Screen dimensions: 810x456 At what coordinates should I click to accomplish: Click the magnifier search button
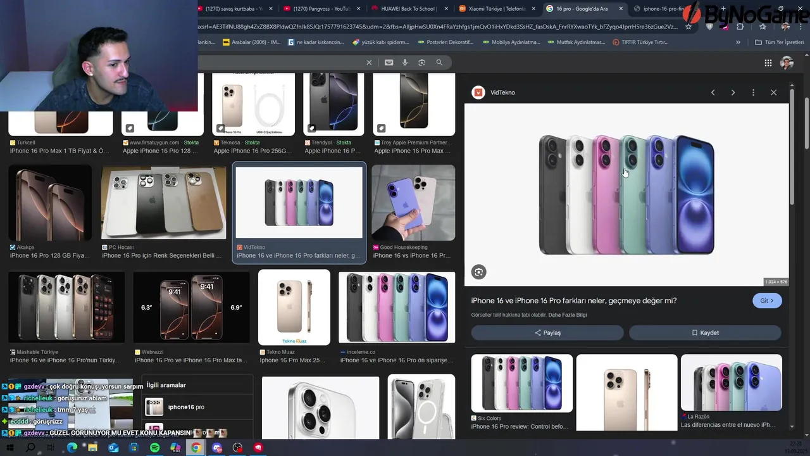tap(439, 63)
